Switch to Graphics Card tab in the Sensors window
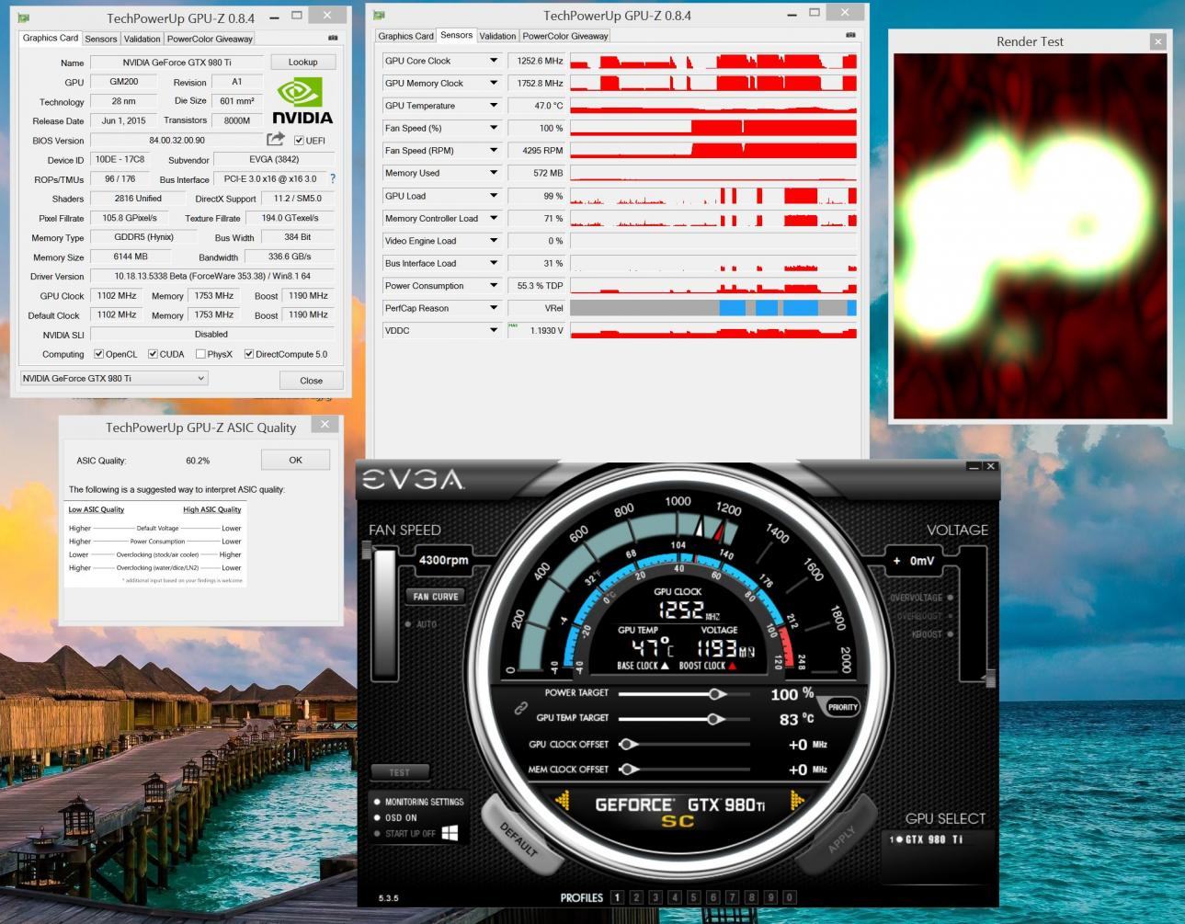The image size is (1185, 924). [x=405, y=36]
